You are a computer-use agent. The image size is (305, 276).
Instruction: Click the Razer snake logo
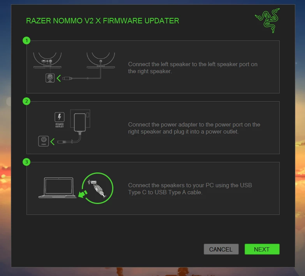tap(268, 21)
